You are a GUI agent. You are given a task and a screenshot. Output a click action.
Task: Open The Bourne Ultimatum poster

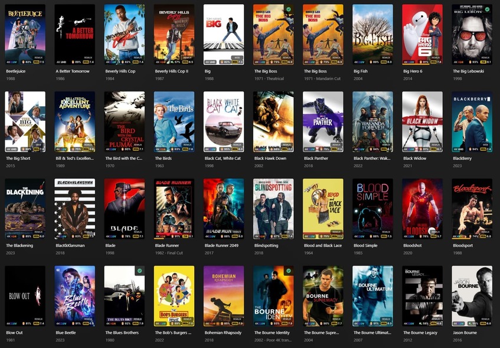pos(372,296)
